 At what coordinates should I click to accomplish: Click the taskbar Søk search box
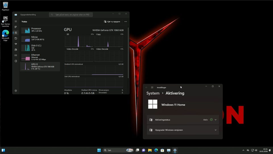tap(118, 150)
